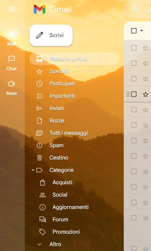Open Importanti via its label-arrow icon

pos(39,96)
